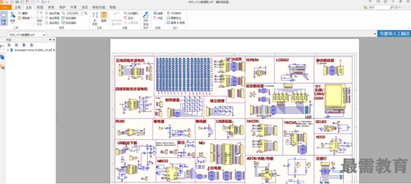The image size is (411, 184).
Task: Click the Open folder icon in quick access toolbar
Action: 7,2
